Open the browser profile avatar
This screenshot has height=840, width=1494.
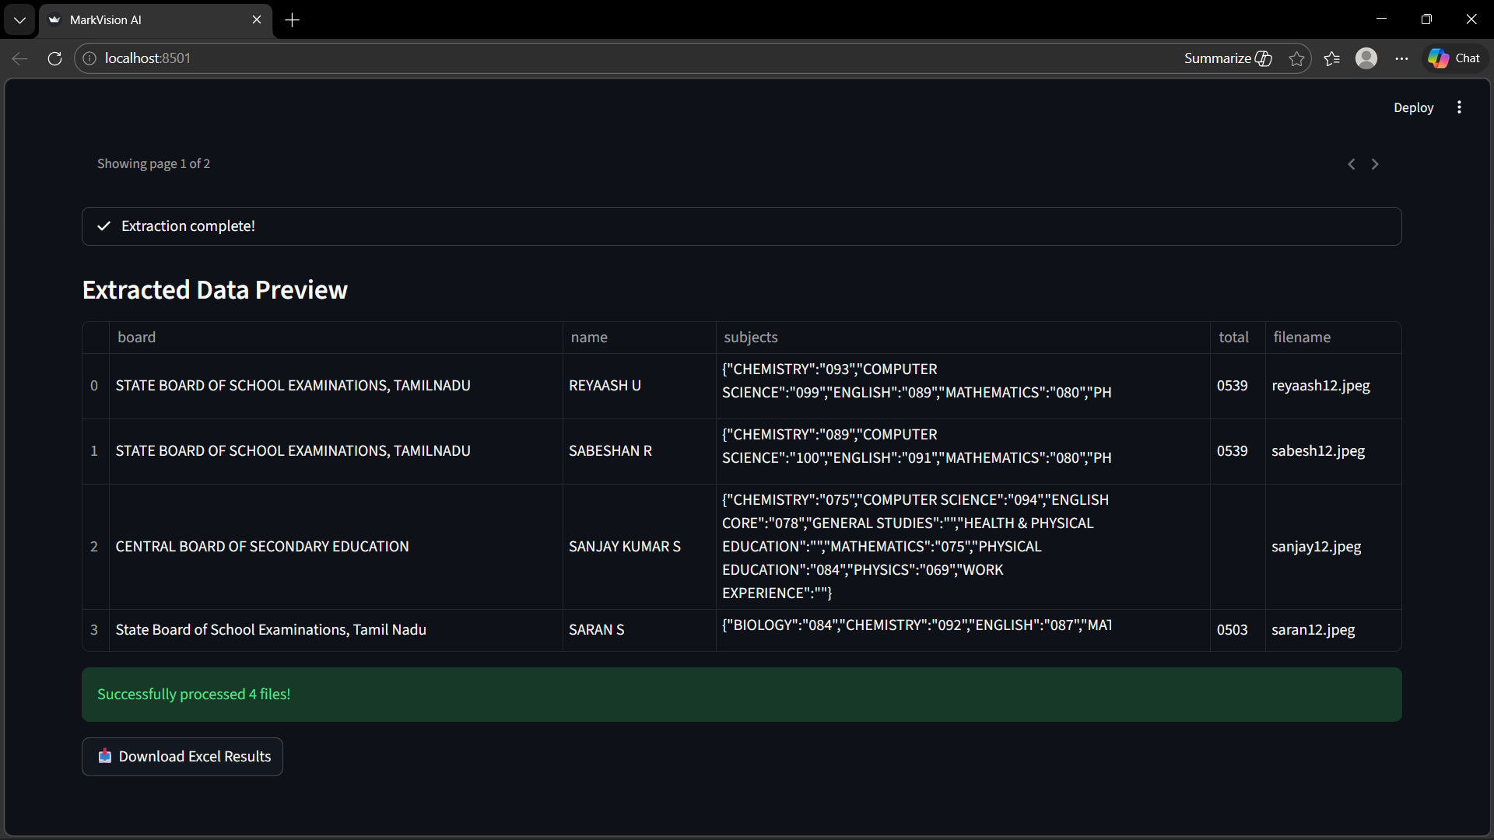tap(1366, 58)
